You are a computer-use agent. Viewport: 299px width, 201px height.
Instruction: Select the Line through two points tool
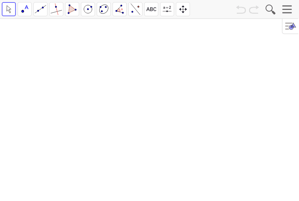click(40, 9)
